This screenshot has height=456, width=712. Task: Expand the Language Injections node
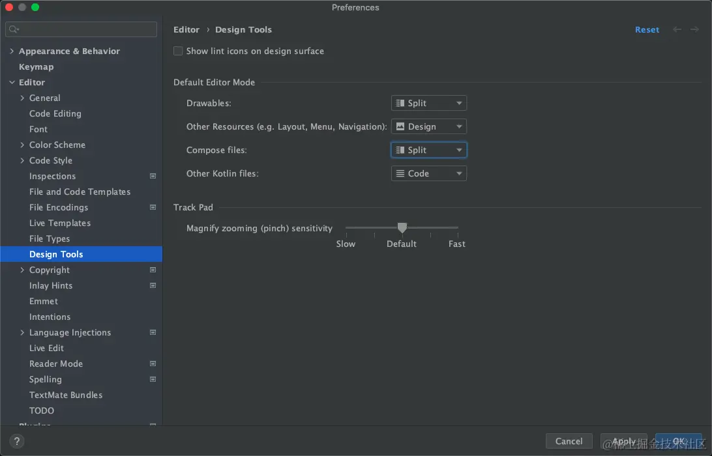[22, 333]
